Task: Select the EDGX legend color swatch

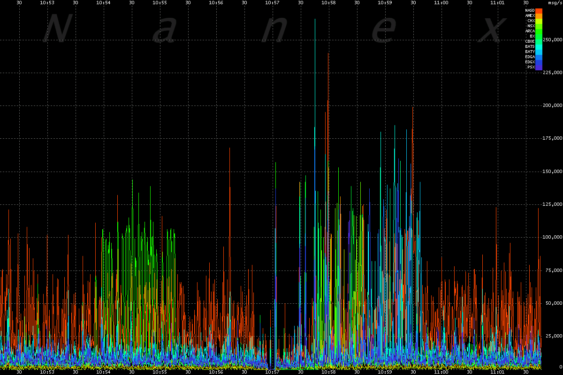Action: (x=539, y=62)
